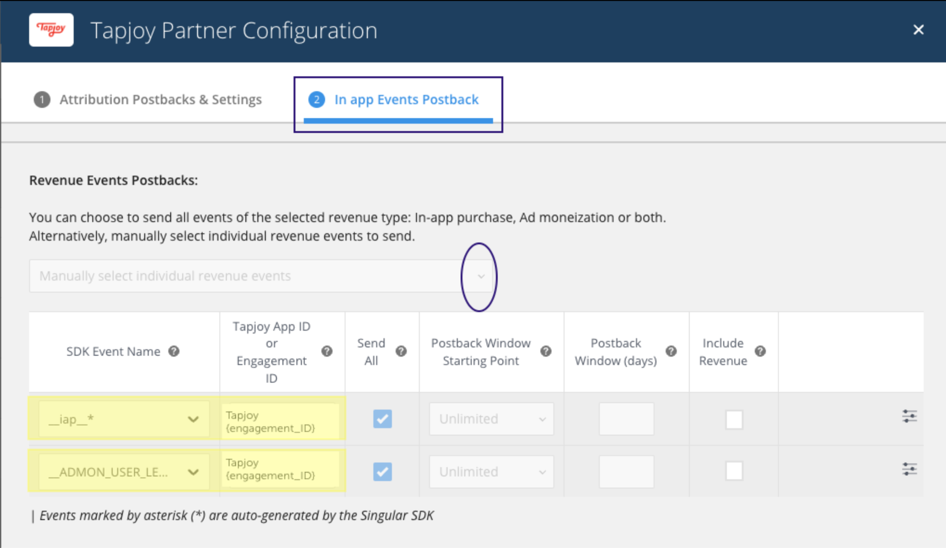946x548 pixels.
Task: Click the Include Revenue help icon
Action: coord(760,351)
